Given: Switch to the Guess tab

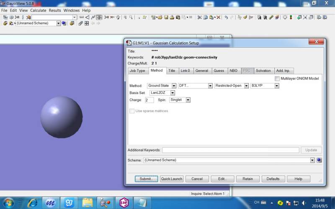Looking at the screenshot, I should [x=219, y=71].
